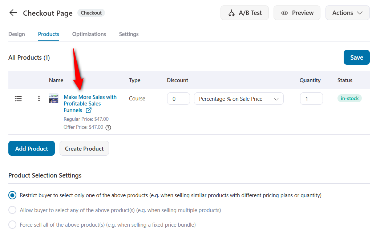
Task: Click the product thumbnail image
Action: tap(53, 99)
